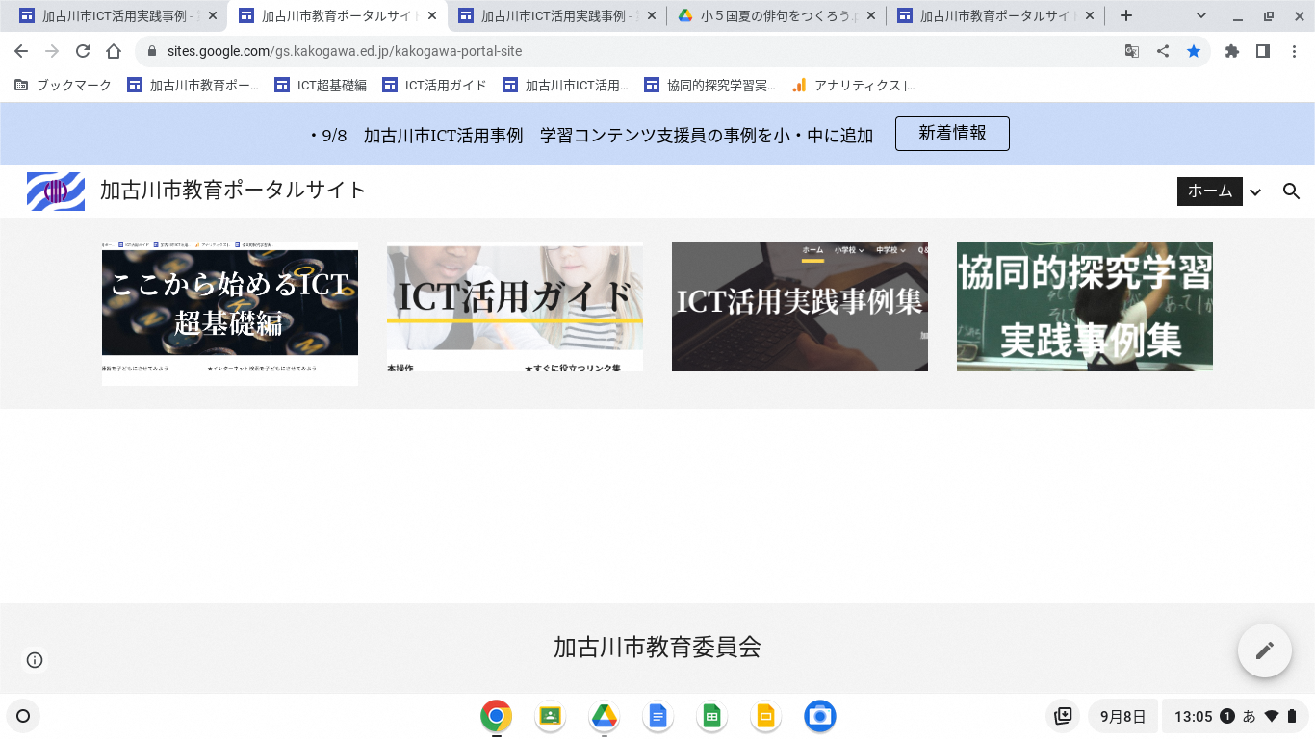This screenshot has width=1315, height=739.
Task: Open the holding space tote icon
Action: (1063, 716)
